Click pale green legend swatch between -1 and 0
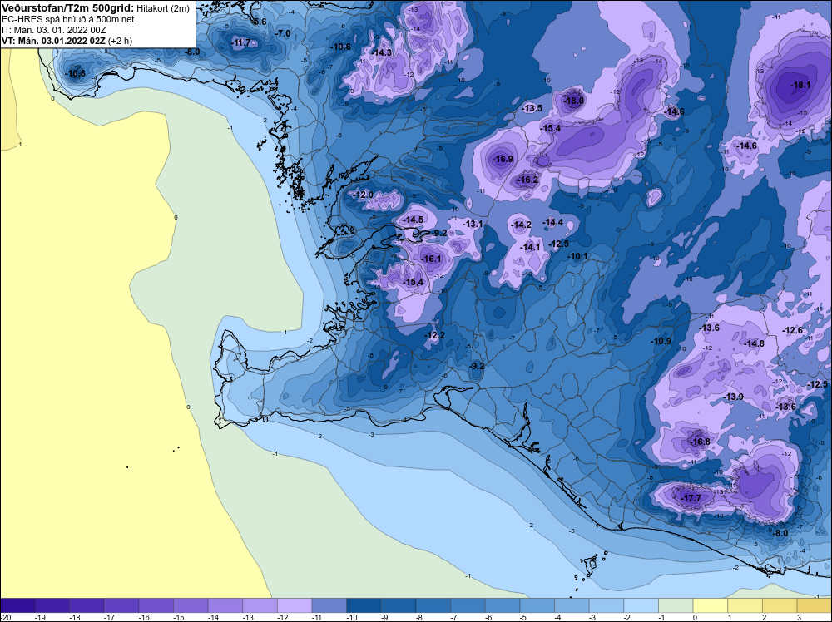This screenshot has width=832, height=622. click(x=676, y=605)
